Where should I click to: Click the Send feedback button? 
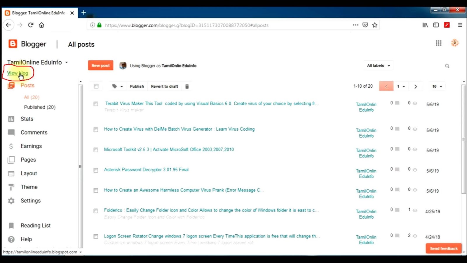[x=444, y=249]
